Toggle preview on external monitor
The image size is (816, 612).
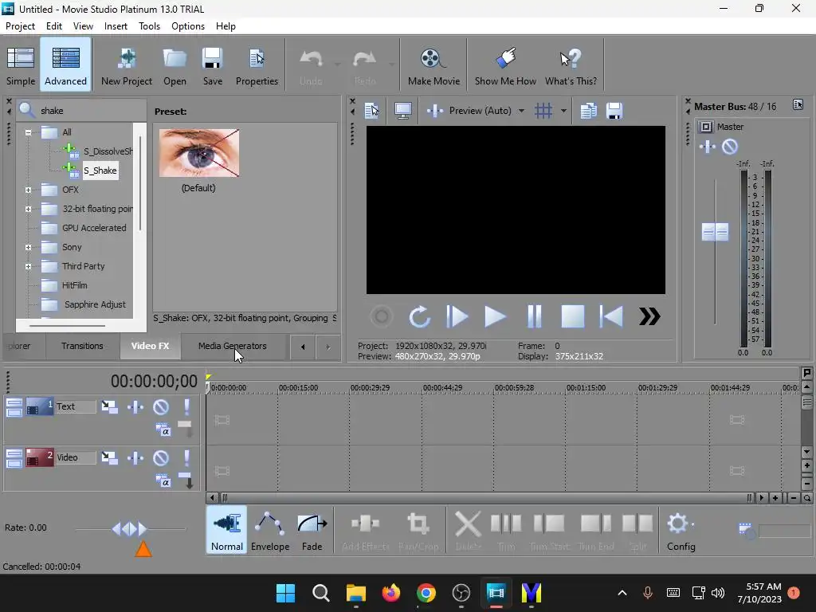402,111
